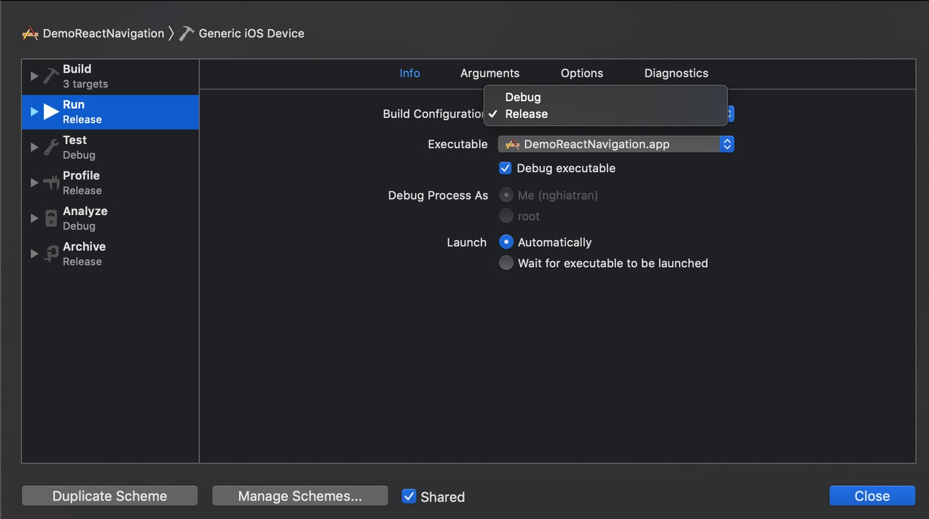This screenshot has width=929, height=519.
Task: Click the Test wrench icon
Action: coord(51,147)
